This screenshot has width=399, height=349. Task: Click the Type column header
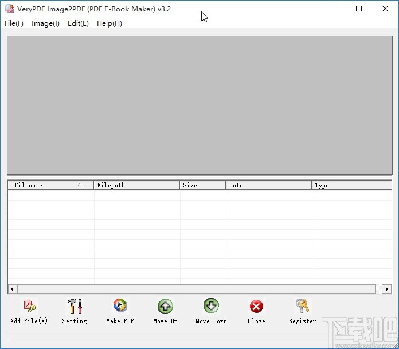(x=351, y=185)
